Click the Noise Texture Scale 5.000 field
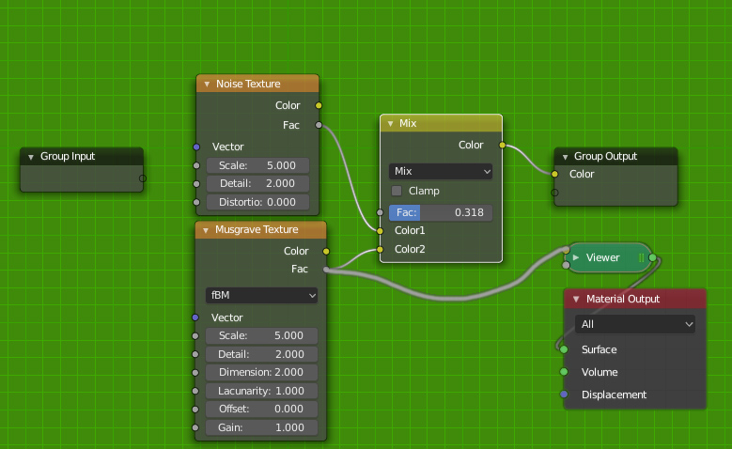The height and width of the screenshot is (449, 732). click(257, 165)
